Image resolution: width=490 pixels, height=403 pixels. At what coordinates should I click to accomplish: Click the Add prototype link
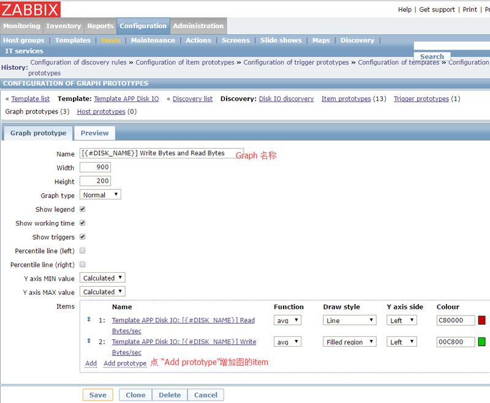(125, 363)
